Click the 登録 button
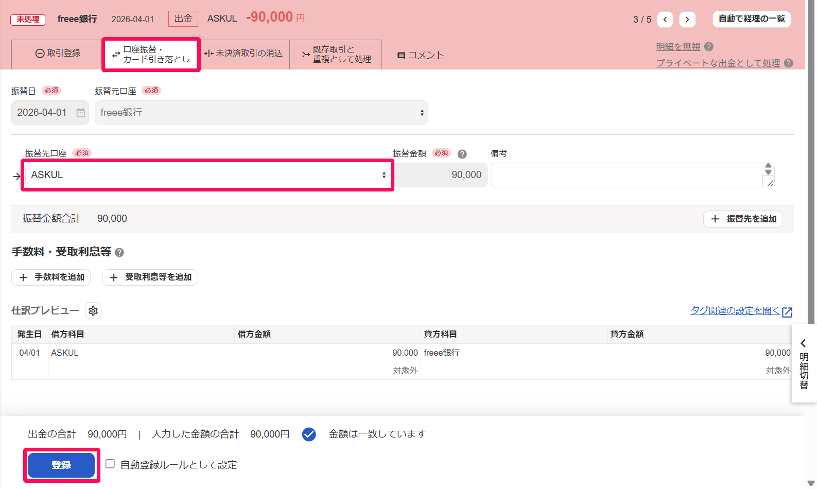This screenshot has width=817, height=489. [x=61, y=465]
